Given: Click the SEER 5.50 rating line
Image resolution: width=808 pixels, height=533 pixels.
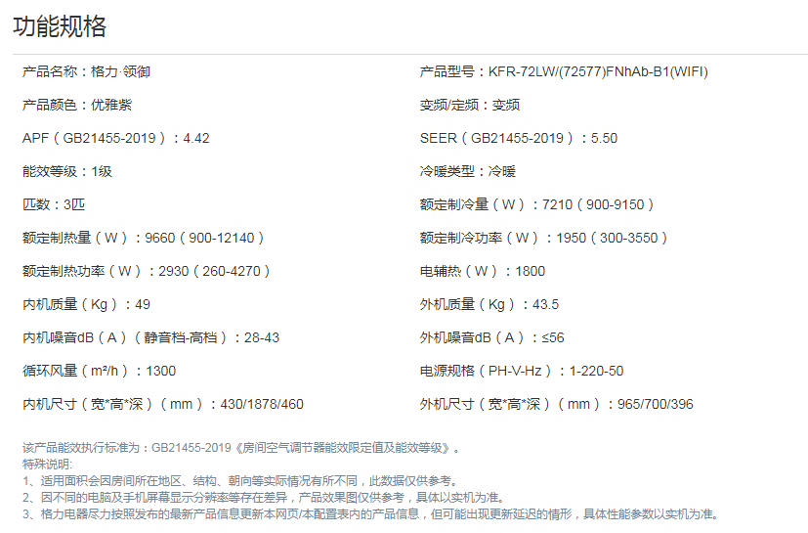Looking at the screenshot, I should [x=518, y=138].
